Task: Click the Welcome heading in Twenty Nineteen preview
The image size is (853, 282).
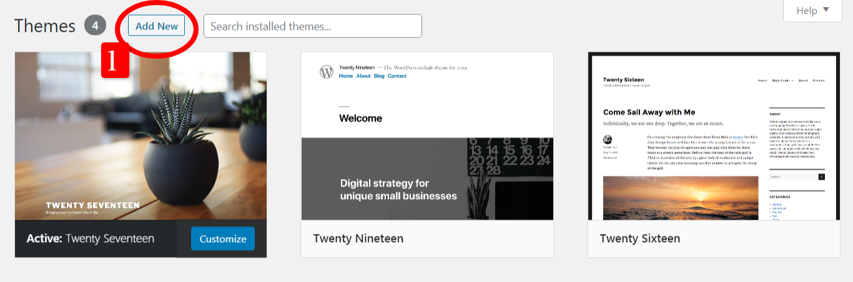Action: (360, 119)
